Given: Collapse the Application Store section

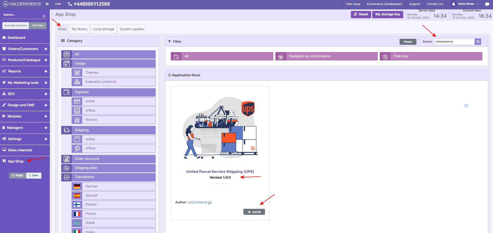Looking at the screenshot, I should point(169,75).
